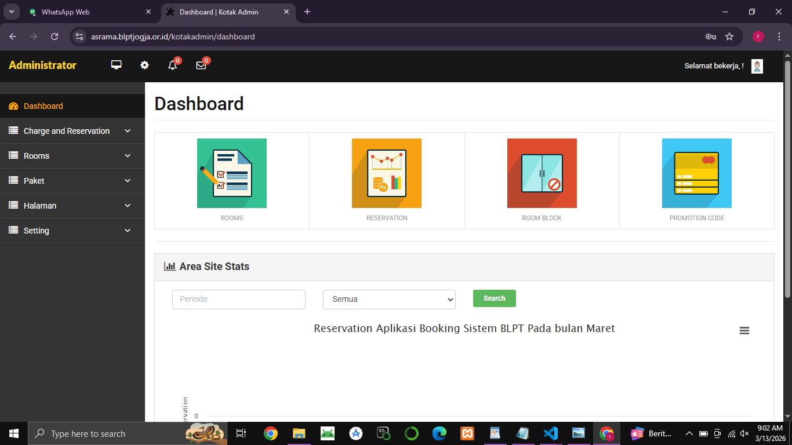Open the messages envelope icon
792x445 pixels.
(x=201, y=65)
